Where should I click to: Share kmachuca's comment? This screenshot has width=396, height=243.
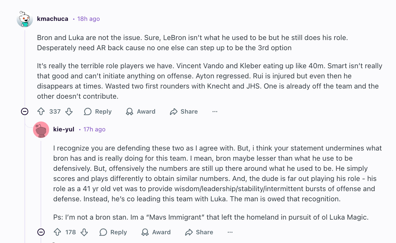[x=184, y=112]
